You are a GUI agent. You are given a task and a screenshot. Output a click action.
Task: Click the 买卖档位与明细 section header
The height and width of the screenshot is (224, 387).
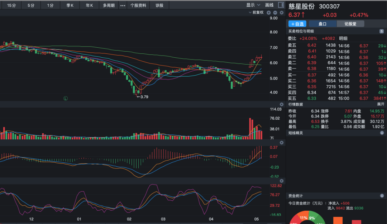[301, 31]
